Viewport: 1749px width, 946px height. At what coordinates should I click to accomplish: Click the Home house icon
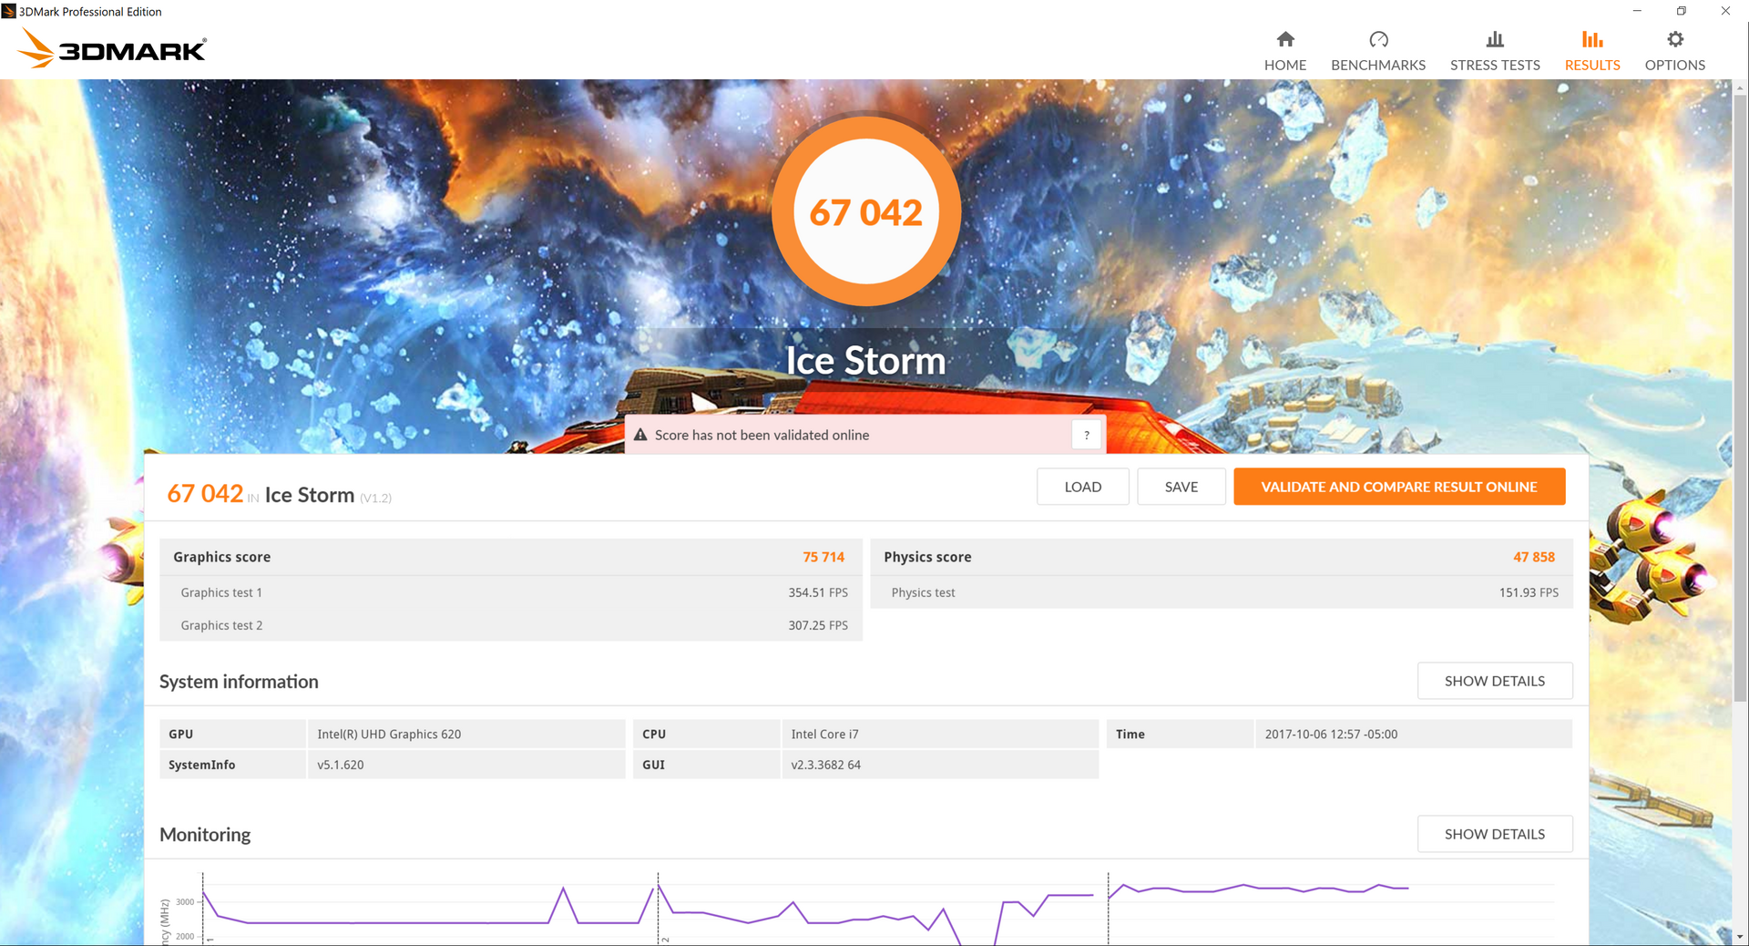[x=1284, y=39]
